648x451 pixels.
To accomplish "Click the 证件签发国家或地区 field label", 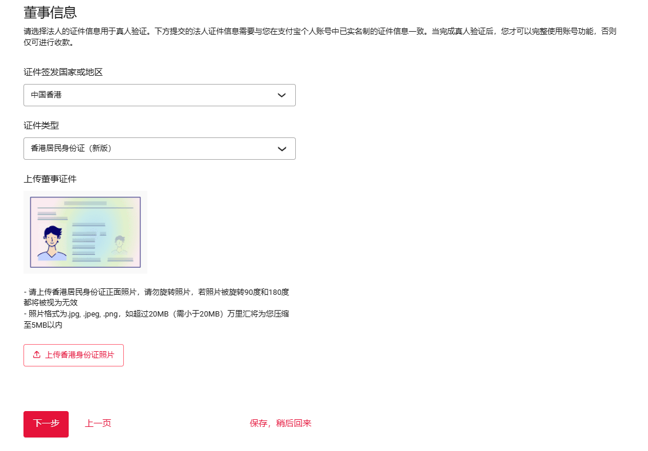I will [63, 72].
